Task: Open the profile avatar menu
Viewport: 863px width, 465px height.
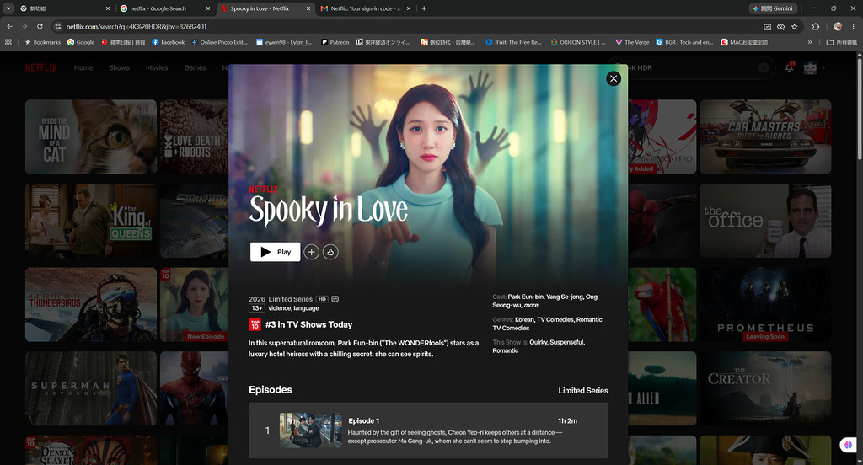Action: click(x=810, y=67)
